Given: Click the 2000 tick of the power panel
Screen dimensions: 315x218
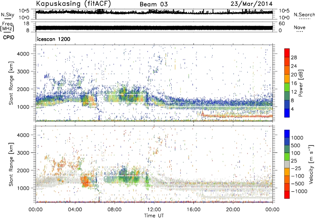Looking at the screenshot, I should 23,89.
